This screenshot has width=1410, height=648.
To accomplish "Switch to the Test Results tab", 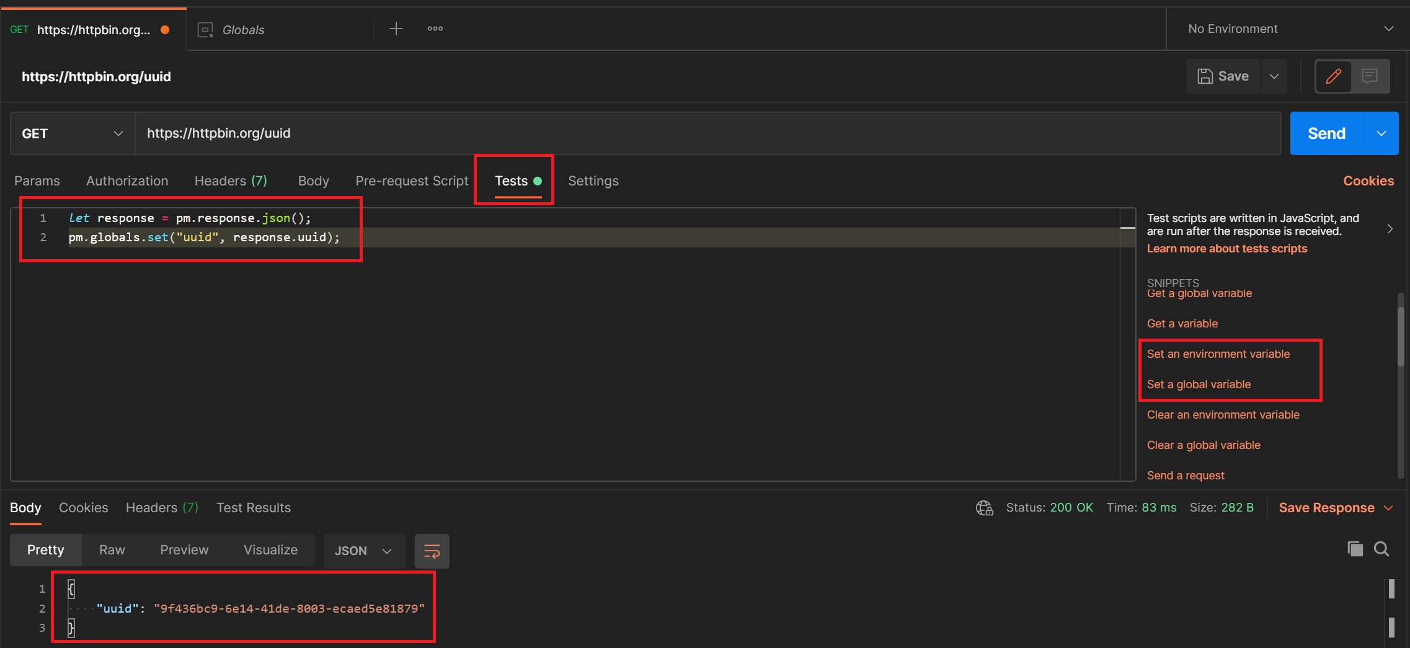I will click(253, 508).
